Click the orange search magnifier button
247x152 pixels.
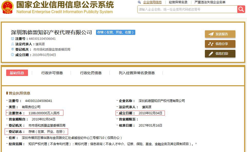(x=241, y=9)
